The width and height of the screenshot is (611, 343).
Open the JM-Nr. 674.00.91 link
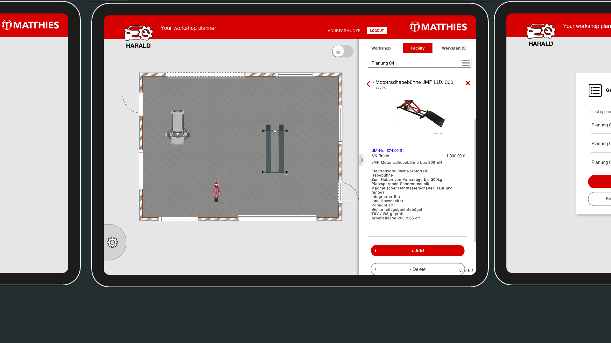pos(388,151)
